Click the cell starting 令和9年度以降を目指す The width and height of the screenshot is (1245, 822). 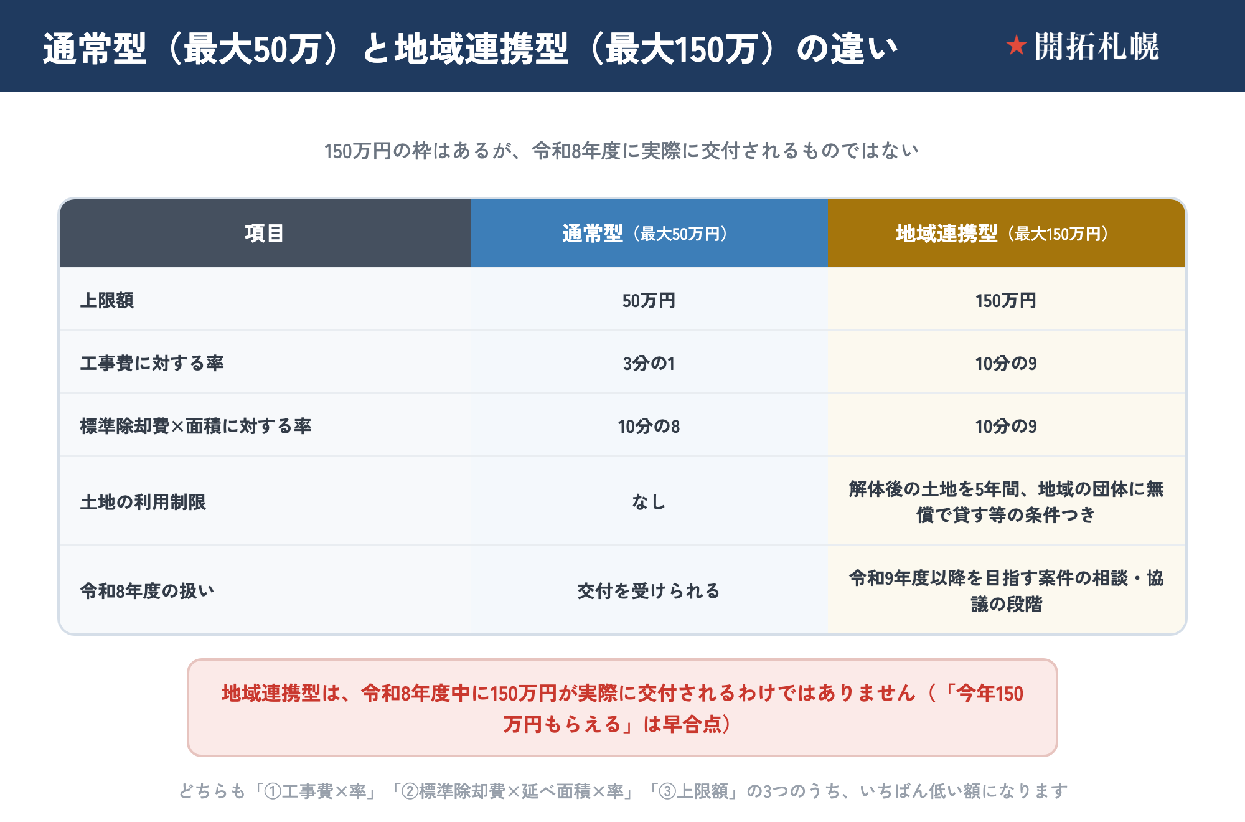1007,591
